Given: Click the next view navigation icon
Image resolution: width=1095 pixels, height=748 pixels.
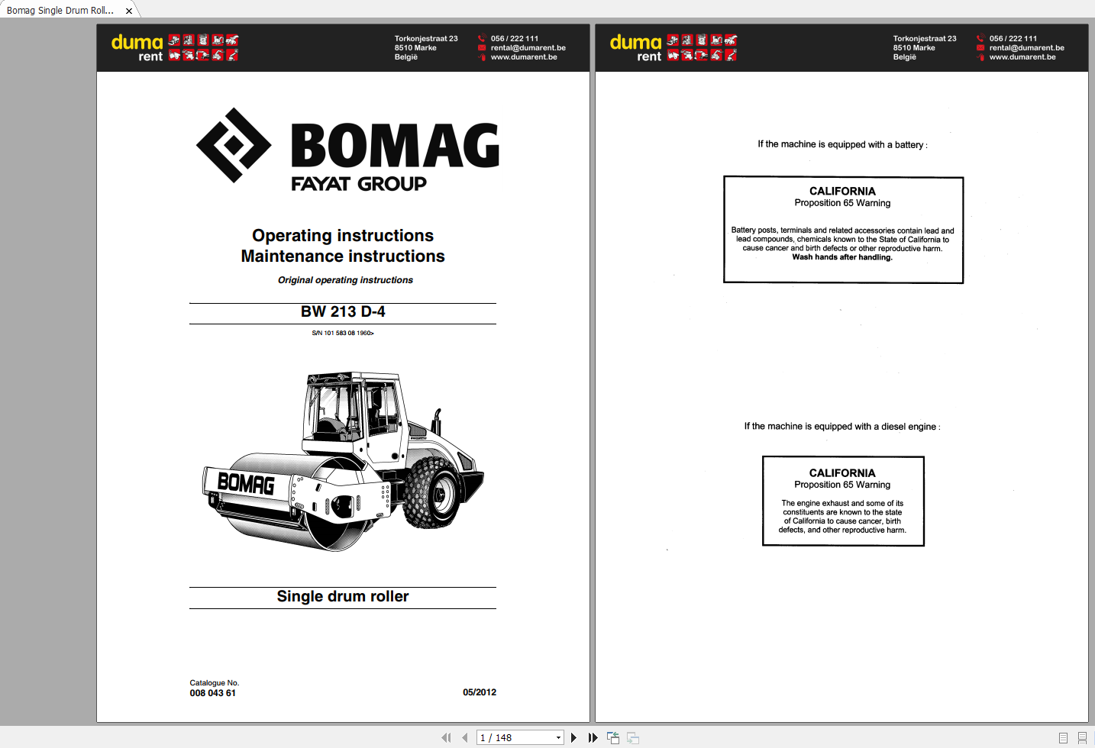Looking at the screenshot, I should [x=633, y=737].
